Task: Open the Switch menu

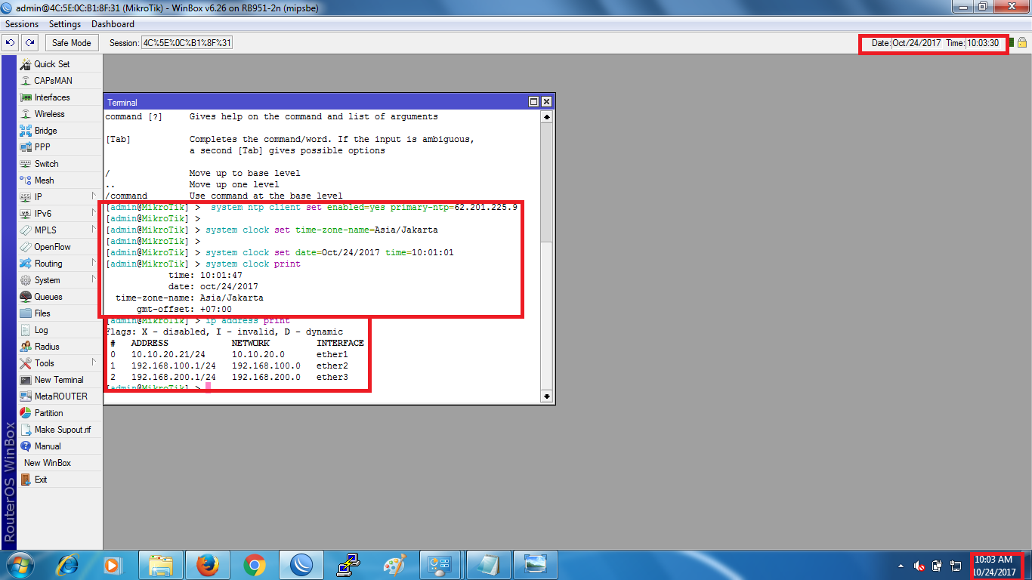Action: [60, 164]
